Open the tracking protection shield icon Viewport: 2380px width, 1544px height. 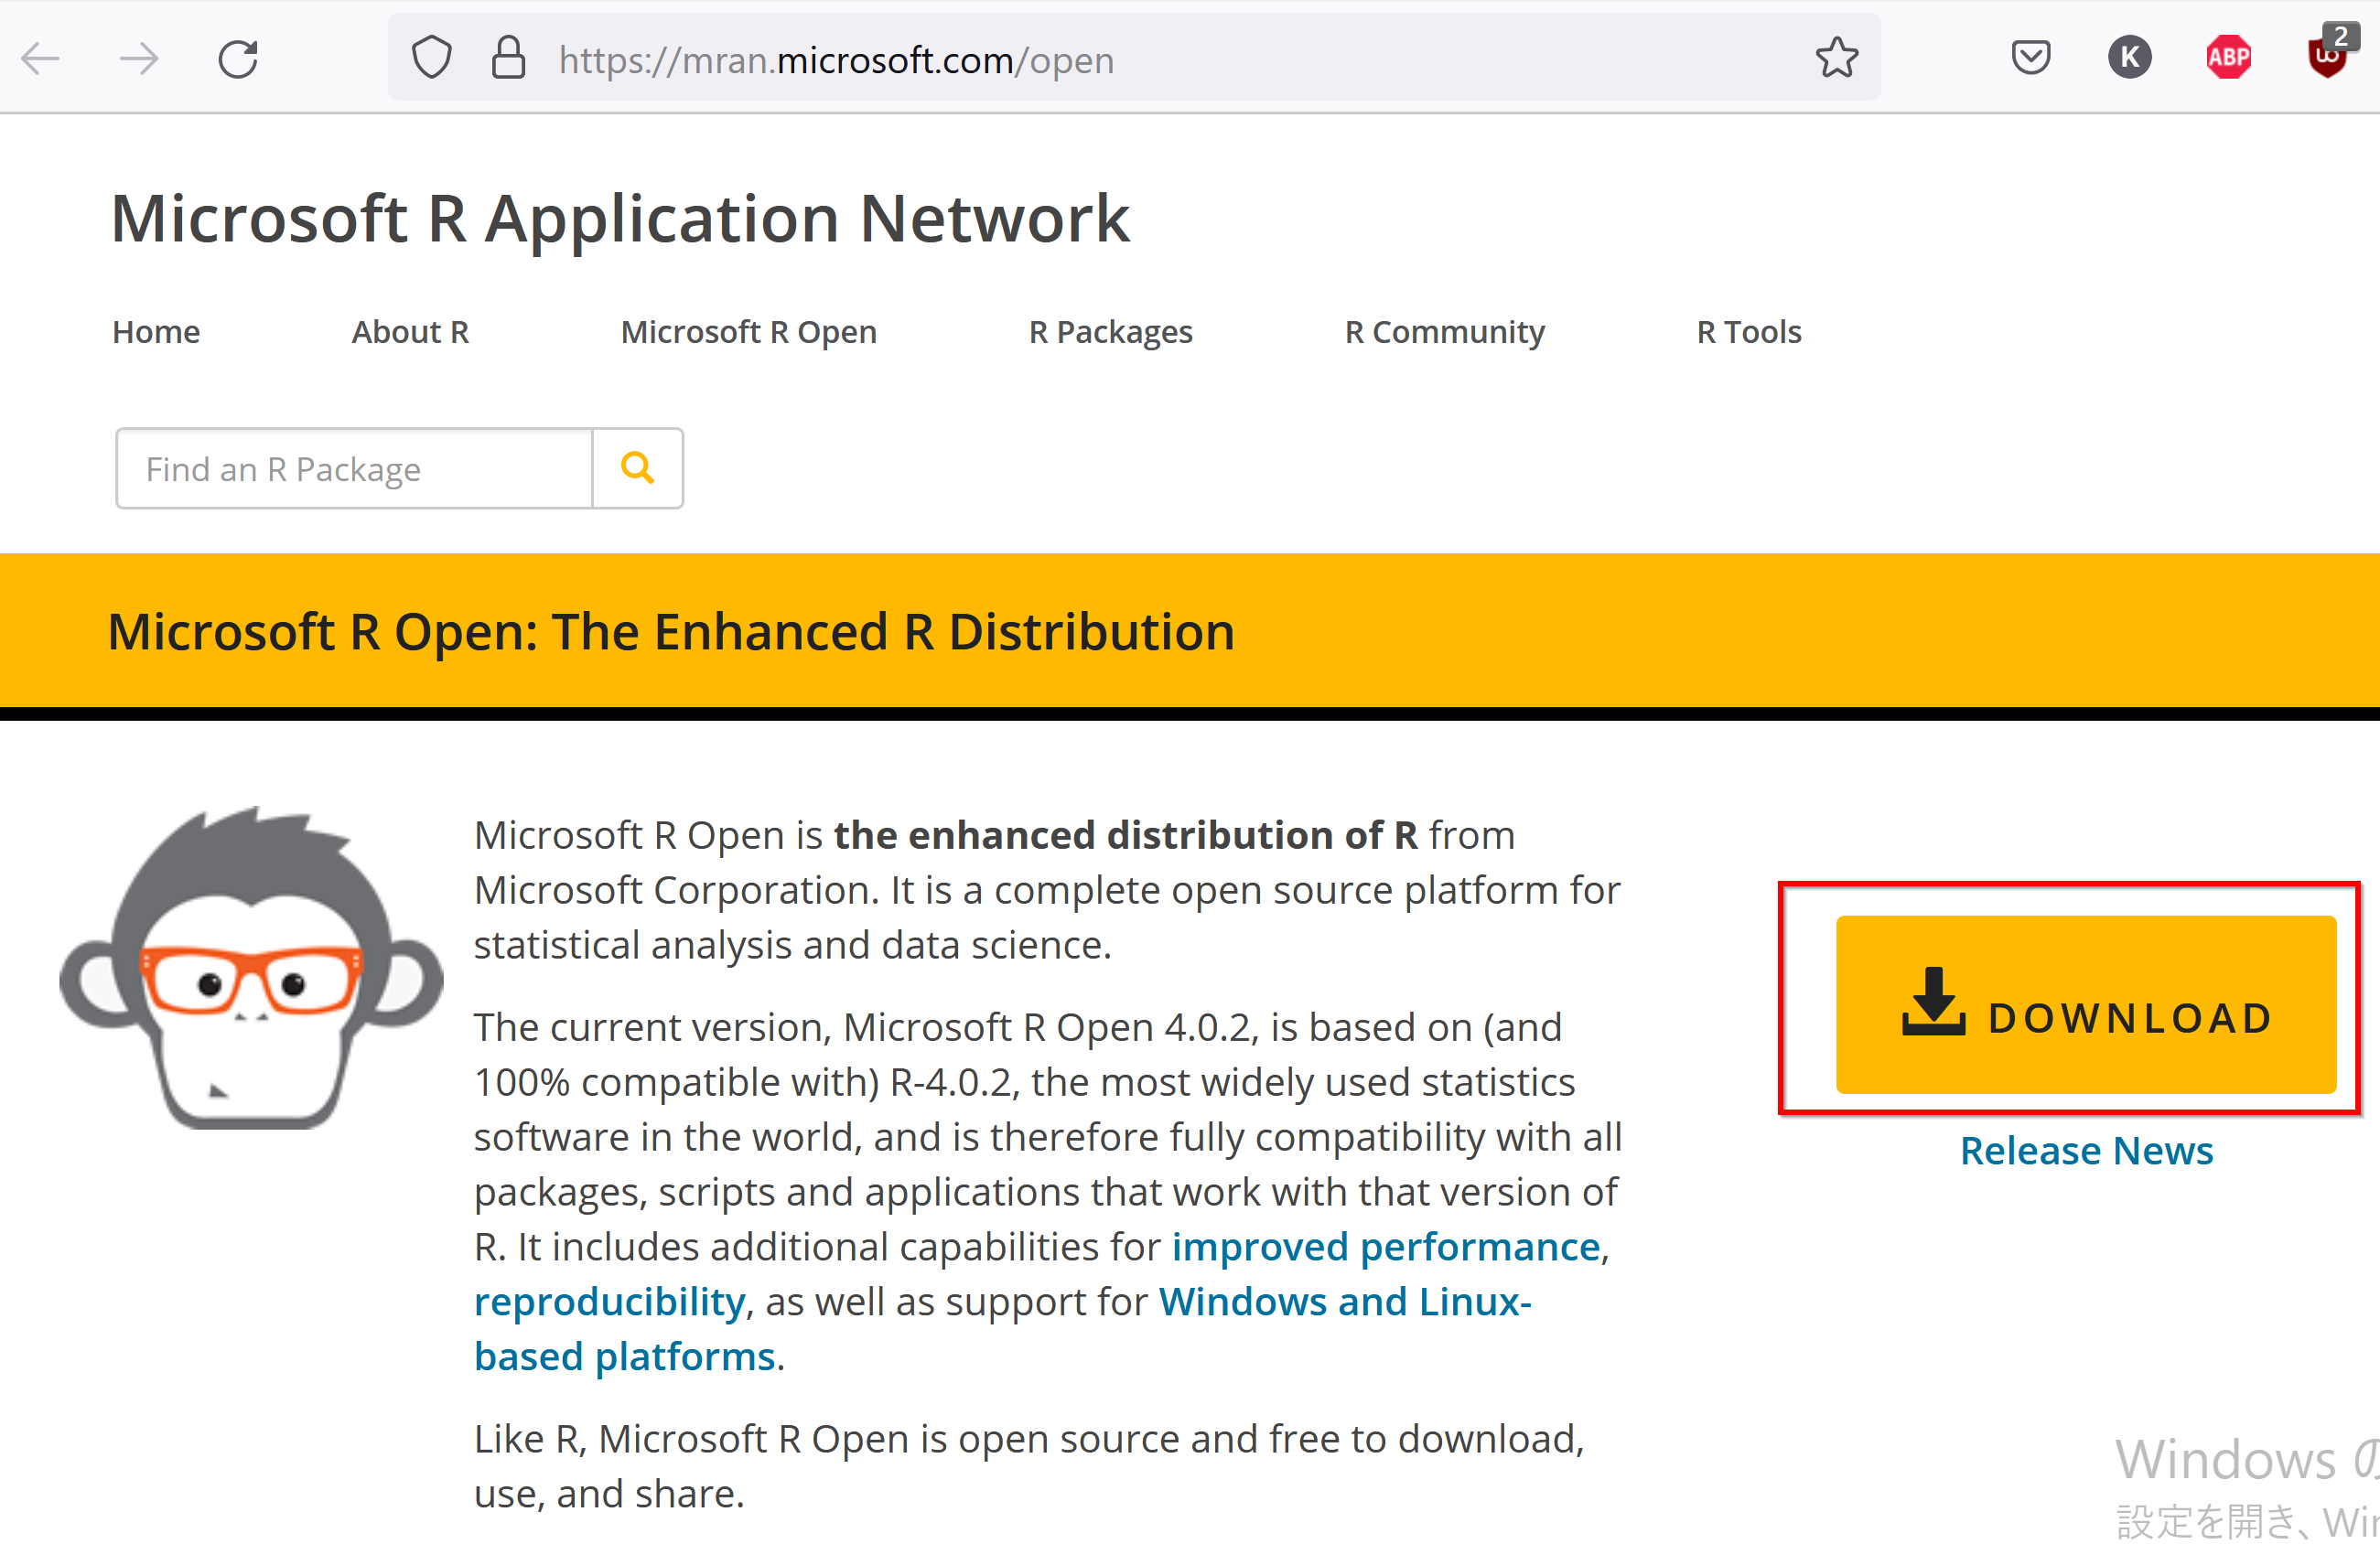432,58
